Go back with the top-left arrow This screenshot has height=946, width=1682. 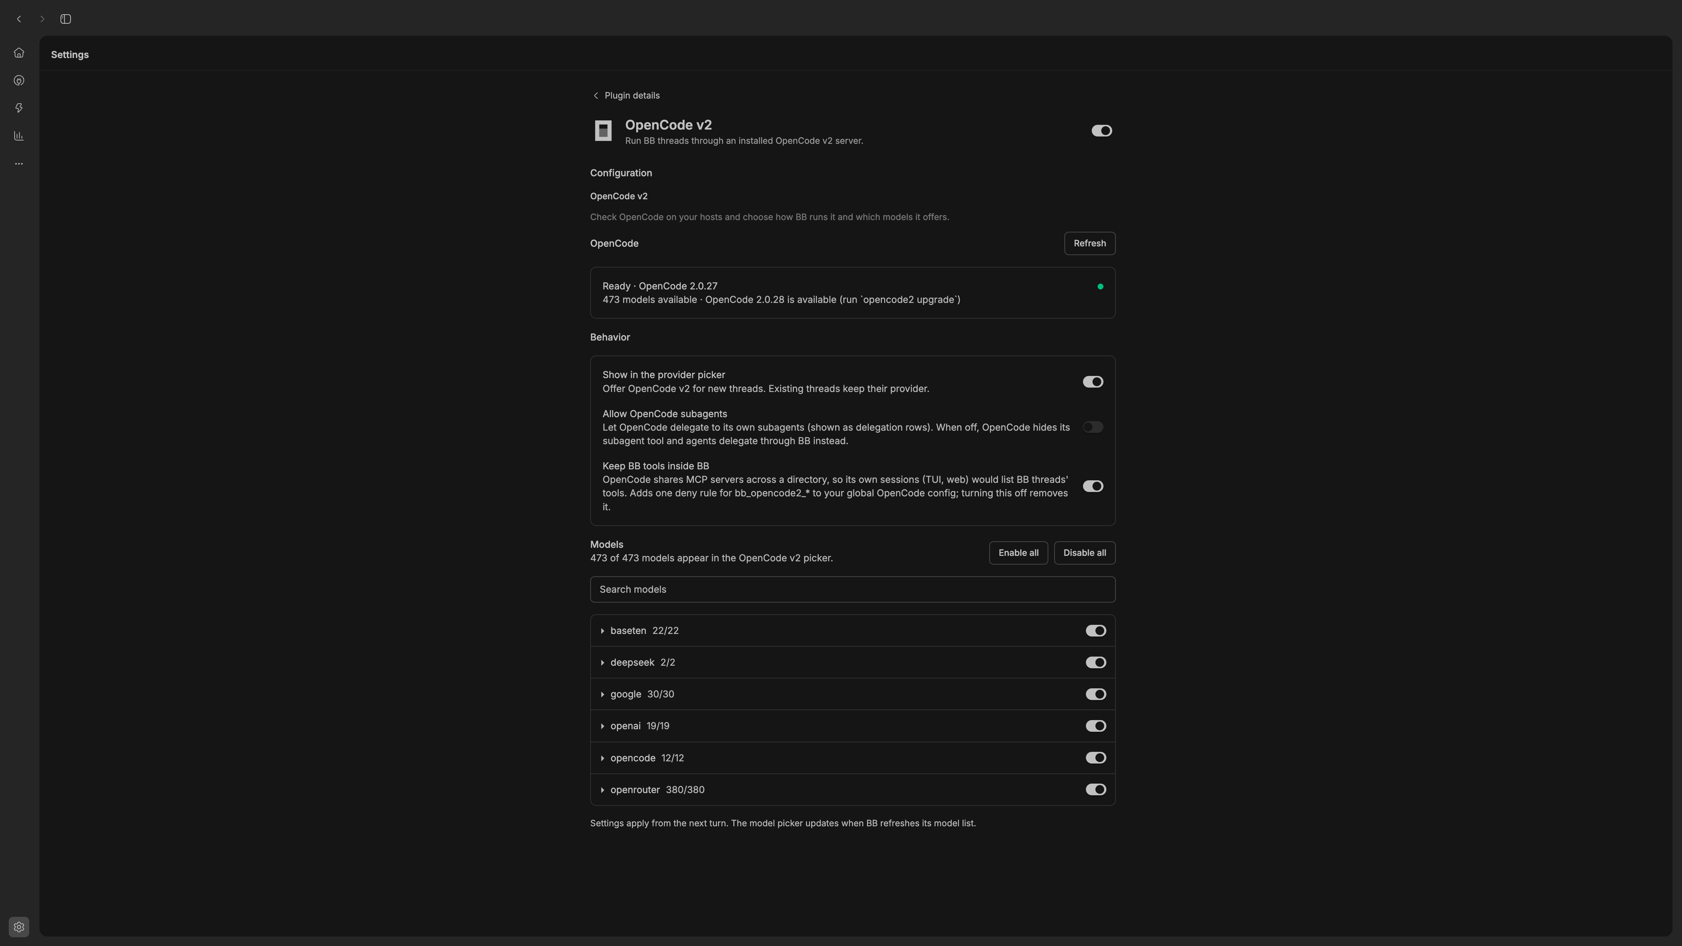pos(19,19)
